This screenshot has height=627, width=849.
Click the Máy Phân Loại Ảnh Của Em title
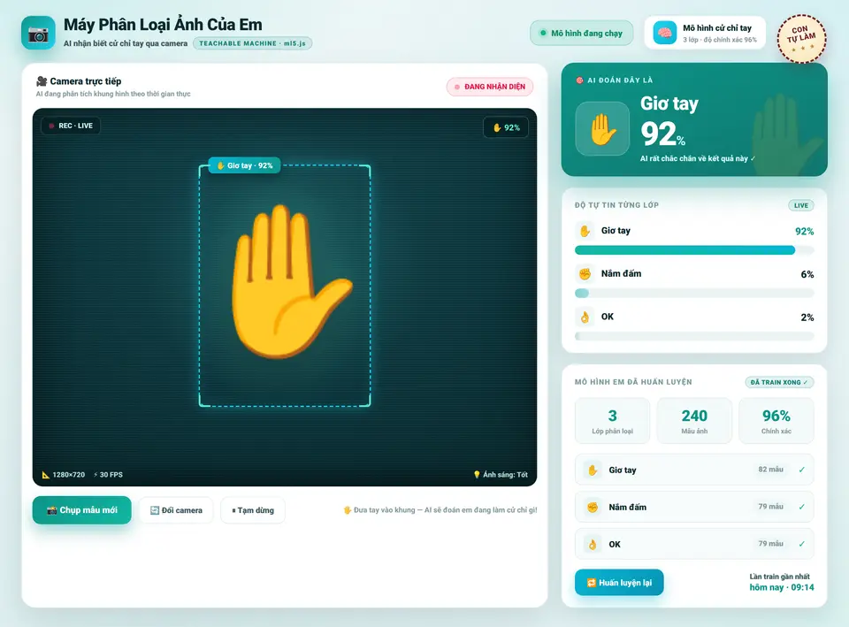pos(163,25)
